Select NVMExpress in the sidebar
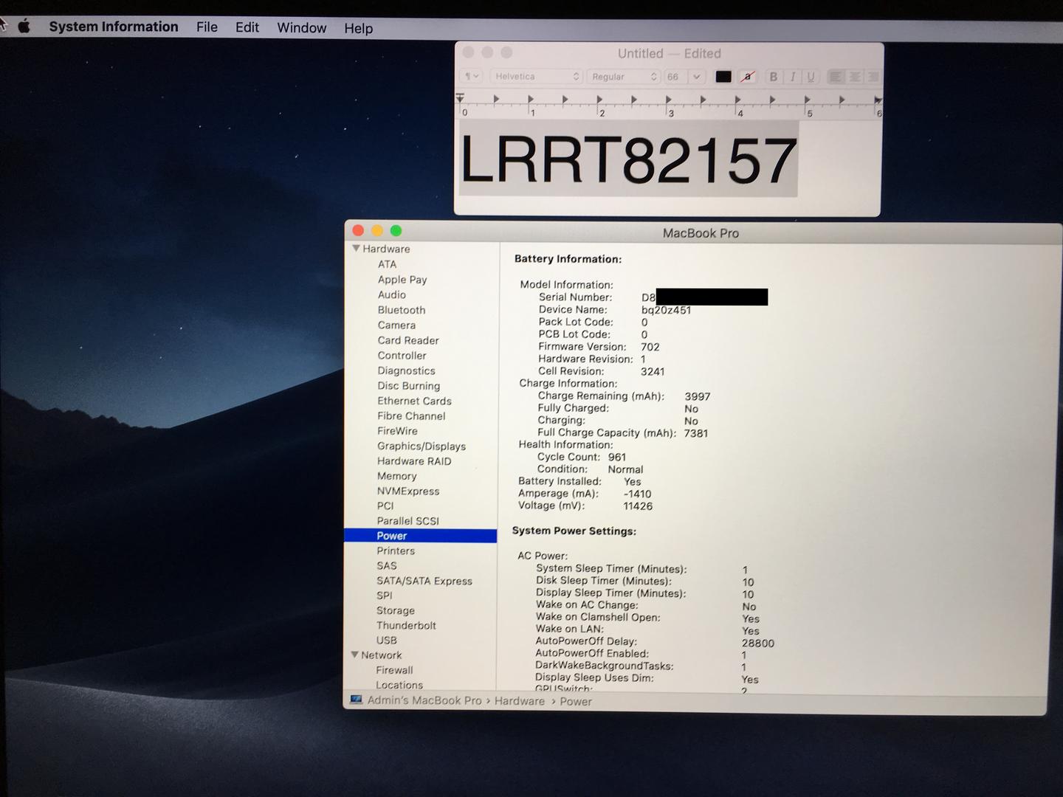 (x=408, y=491)
